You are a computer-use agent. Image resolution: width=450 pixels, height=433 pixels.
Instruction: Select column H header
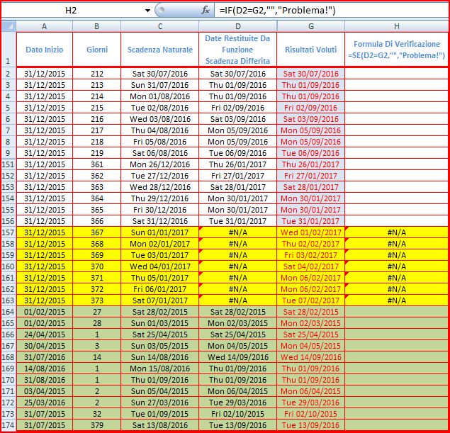(x=397, y=26)
